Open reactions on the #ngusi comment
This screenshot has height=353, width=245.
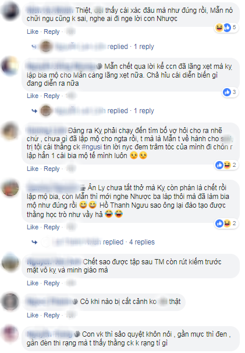tap(226, 165)
